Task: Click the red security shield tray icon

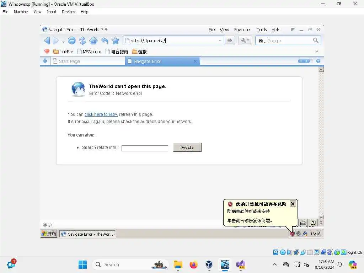Action: pyautogui.click(x=292, y=234)
